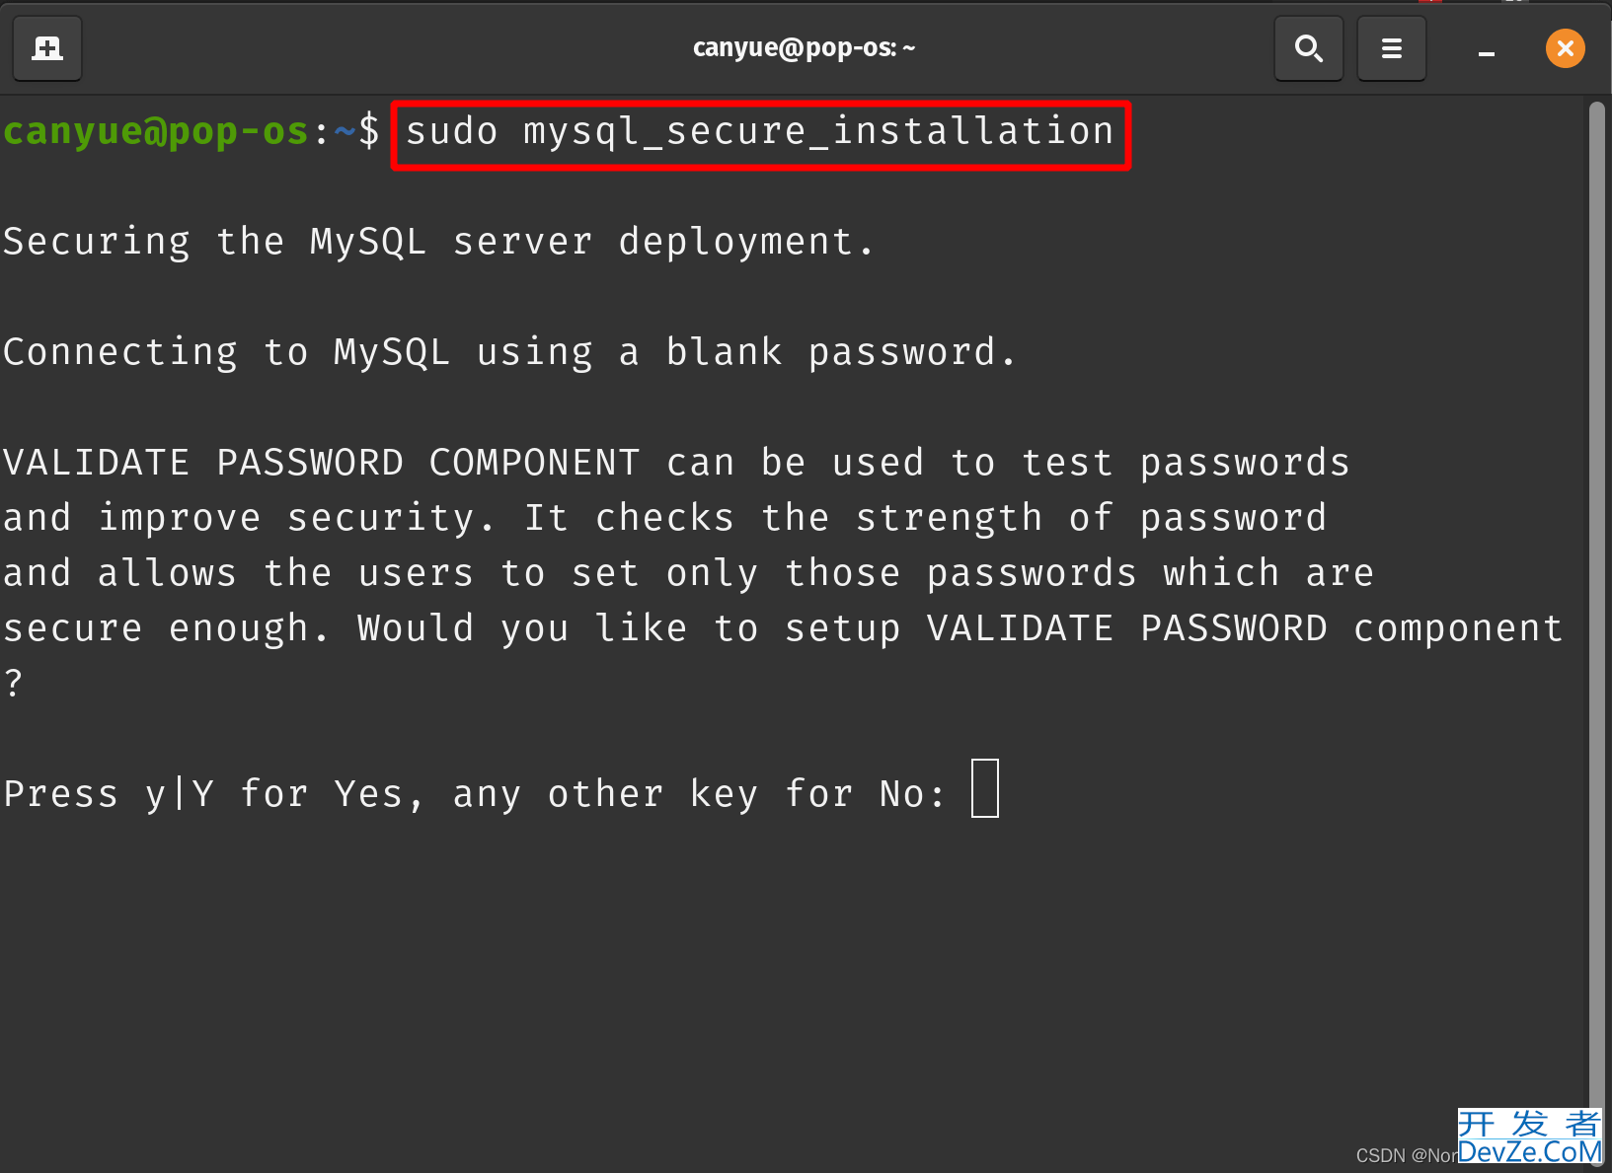The height and width of the screenshot is (1173, 1612).
Task: Click the line 'and allows the users to set'
Action: point(688,574)
